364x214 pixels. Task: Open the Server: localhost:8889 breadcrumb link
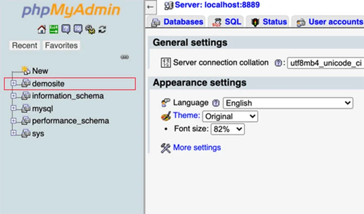(217, 5)
